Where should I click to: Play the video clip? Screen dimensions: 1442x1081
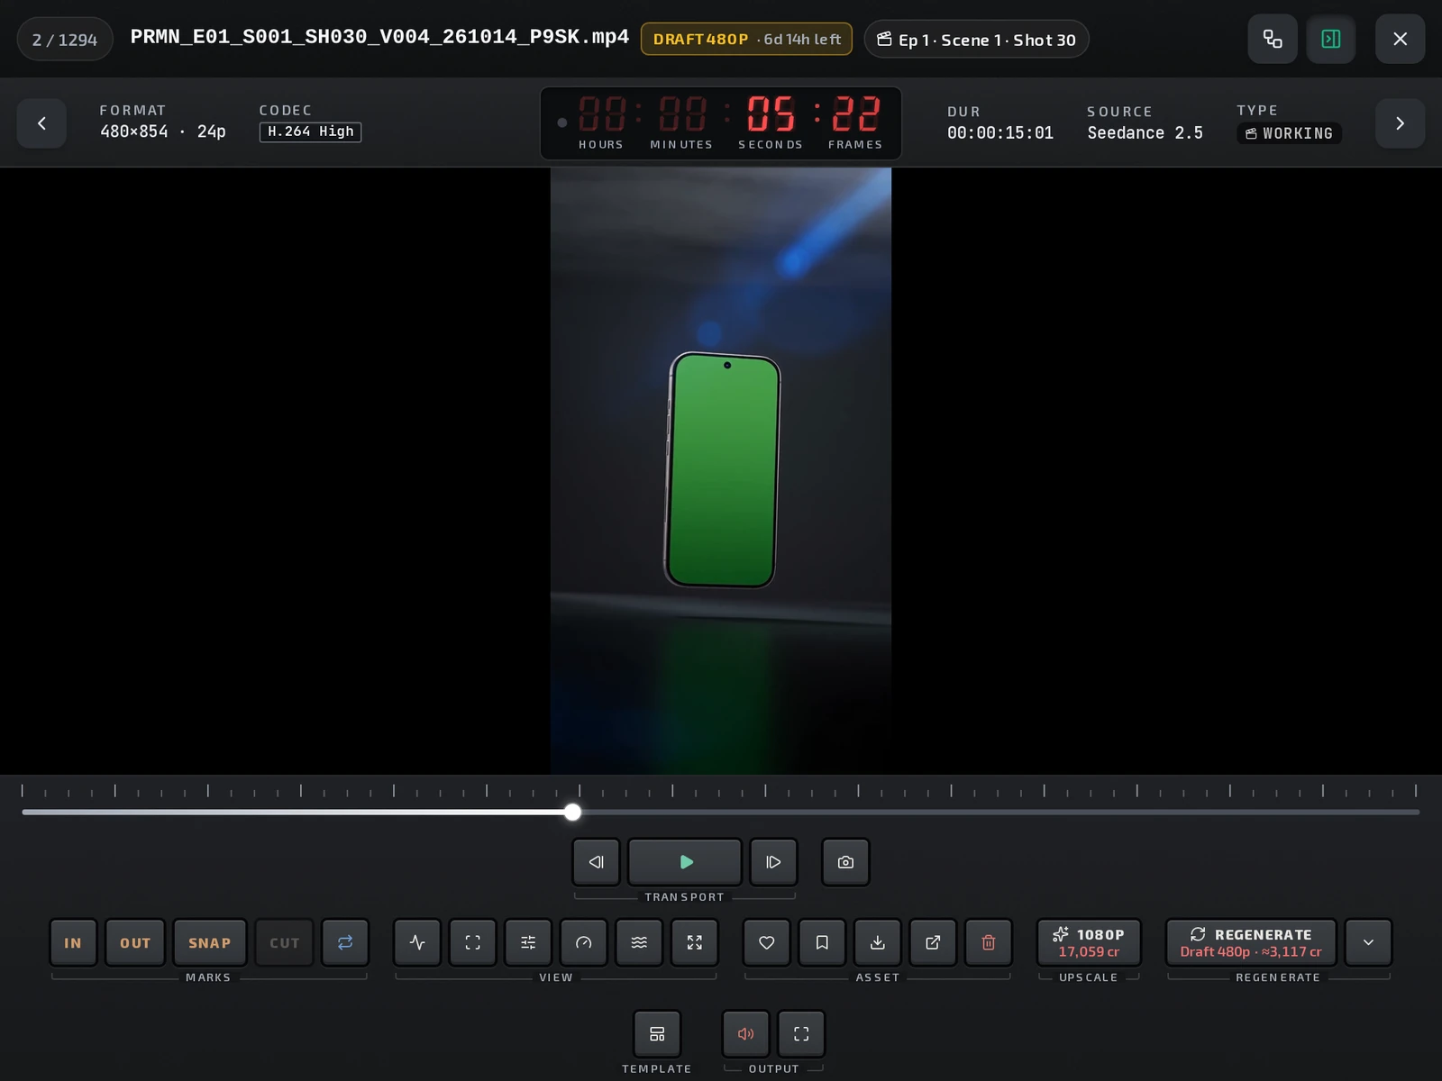685,862
